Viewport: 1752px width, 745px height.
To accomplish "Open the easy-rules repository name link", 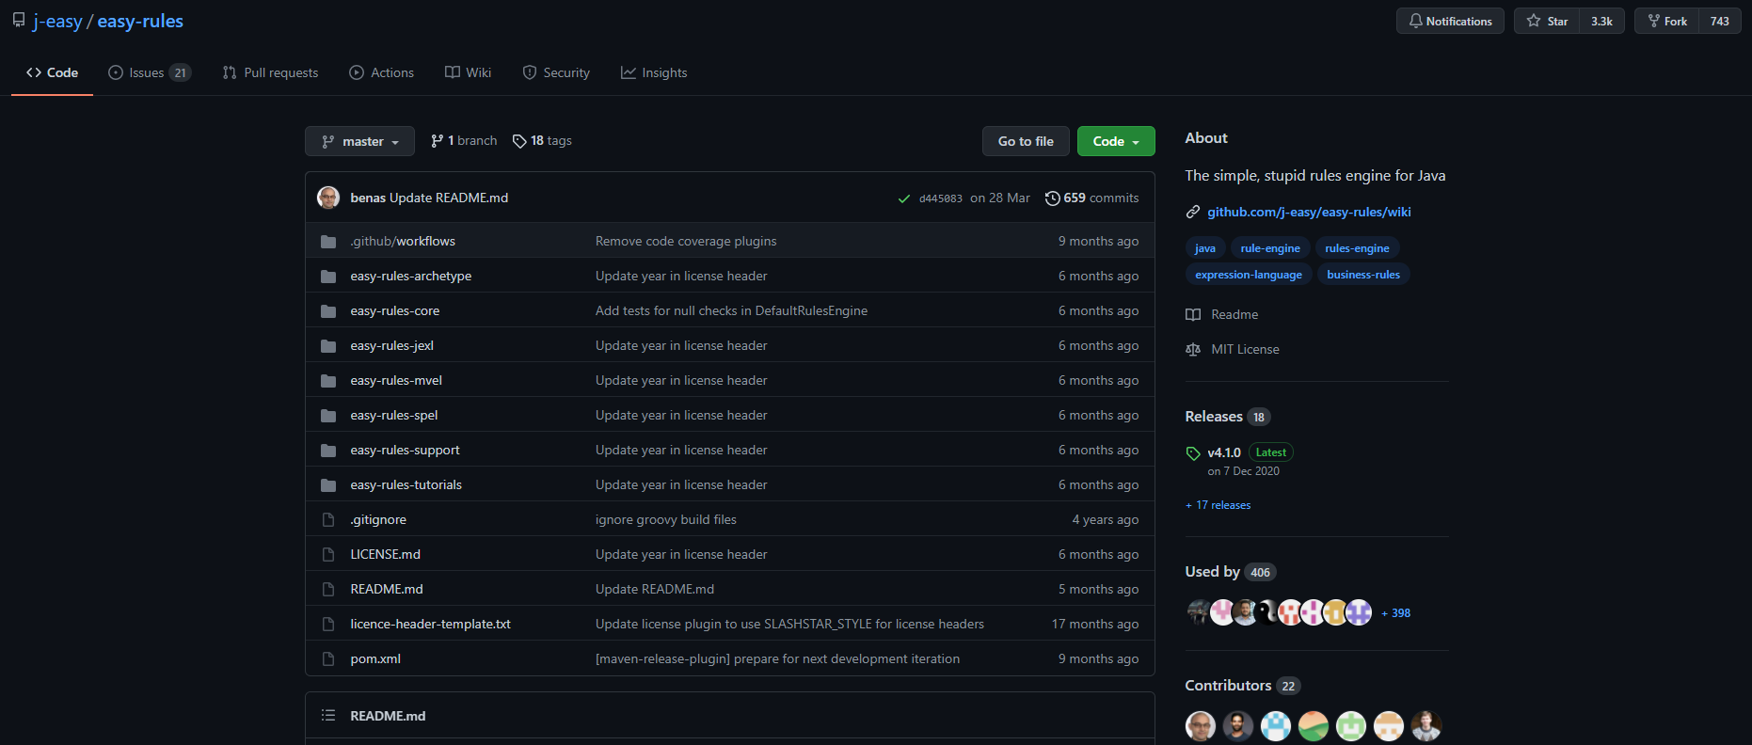I will pos(140,21).
